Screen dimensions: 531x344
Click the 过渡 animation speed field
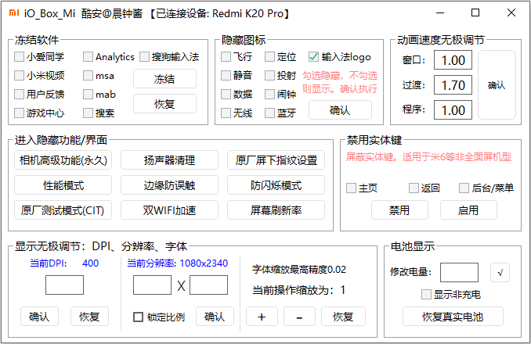coord(453,85)
